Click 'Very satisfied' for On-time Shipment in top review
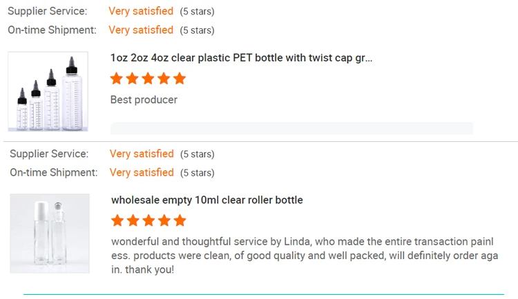This screenshot has height=299, width=518. click(141, 30)
